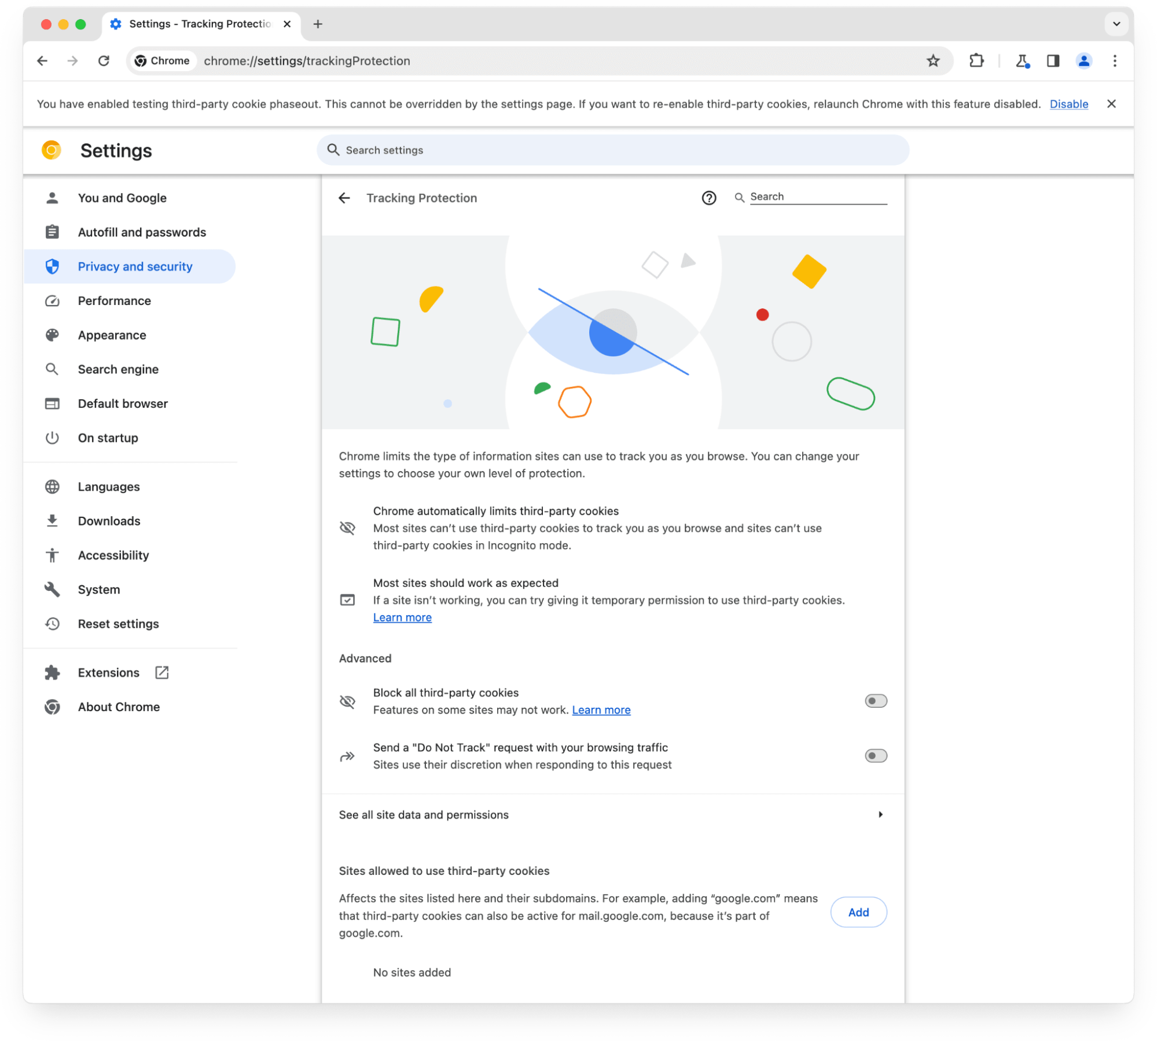This screenshot has height=1041, width=1157.
Task: Click the Reset settings icon
Action: pyautogui.click(x=52, y=624)
